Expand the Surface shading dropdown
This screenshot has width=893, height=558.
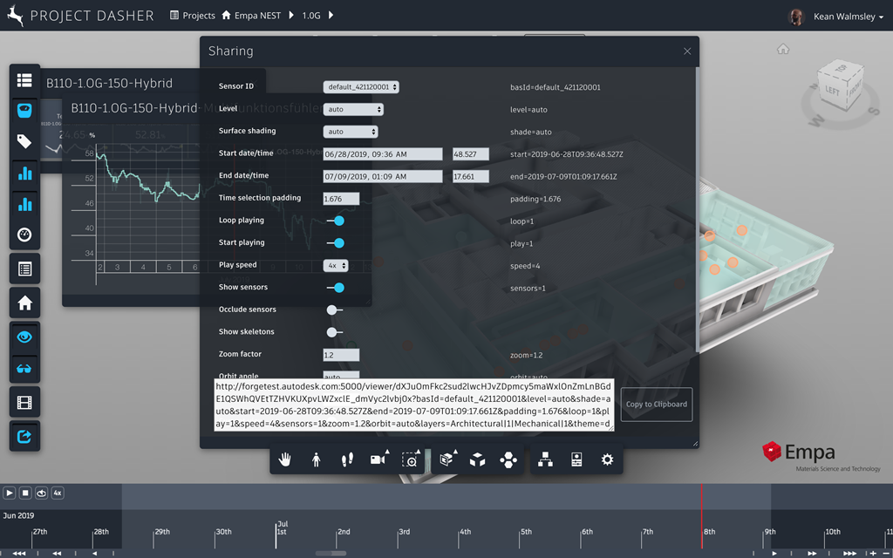(x=351, y=132)
